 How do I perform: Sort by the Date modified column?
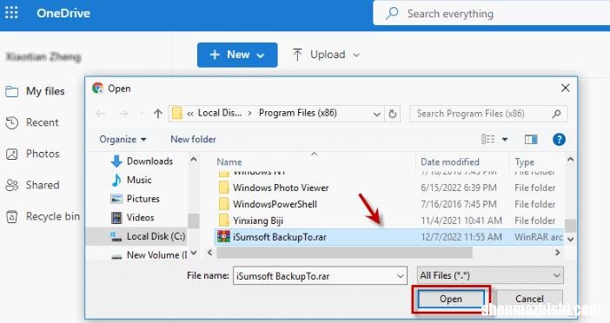450,162
